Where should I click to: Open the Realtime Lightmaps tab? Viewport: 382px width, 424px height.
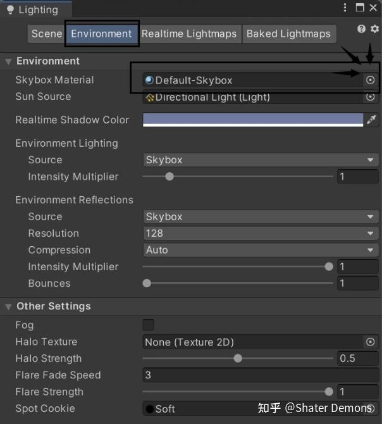[x=189, y=34]
